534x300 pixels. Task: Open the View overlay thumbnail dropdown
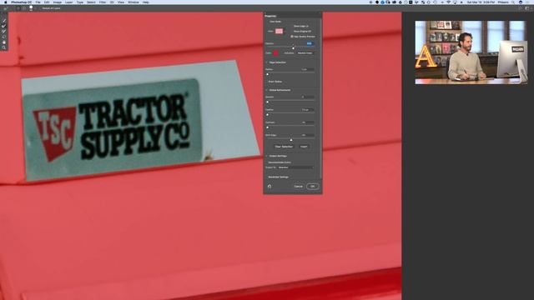point(280,31)
